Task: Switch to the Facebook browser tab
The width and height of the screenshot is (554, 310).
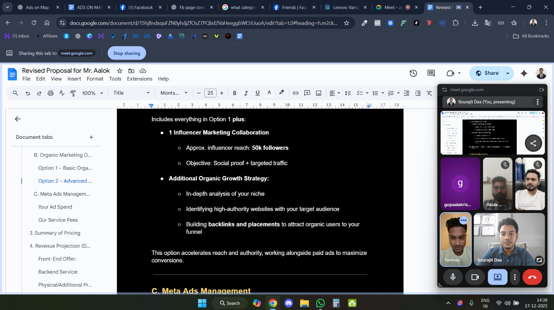Action: coord(140,7)
